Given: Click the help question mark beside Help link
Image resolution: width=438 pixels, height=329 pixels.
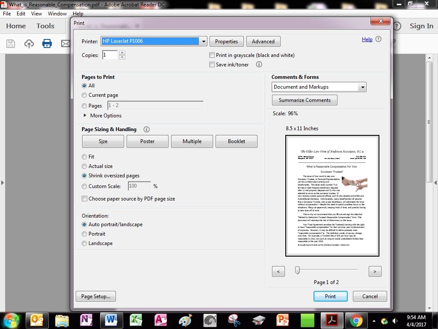Looking at the screenshot, I should click(x=378, y=39).
